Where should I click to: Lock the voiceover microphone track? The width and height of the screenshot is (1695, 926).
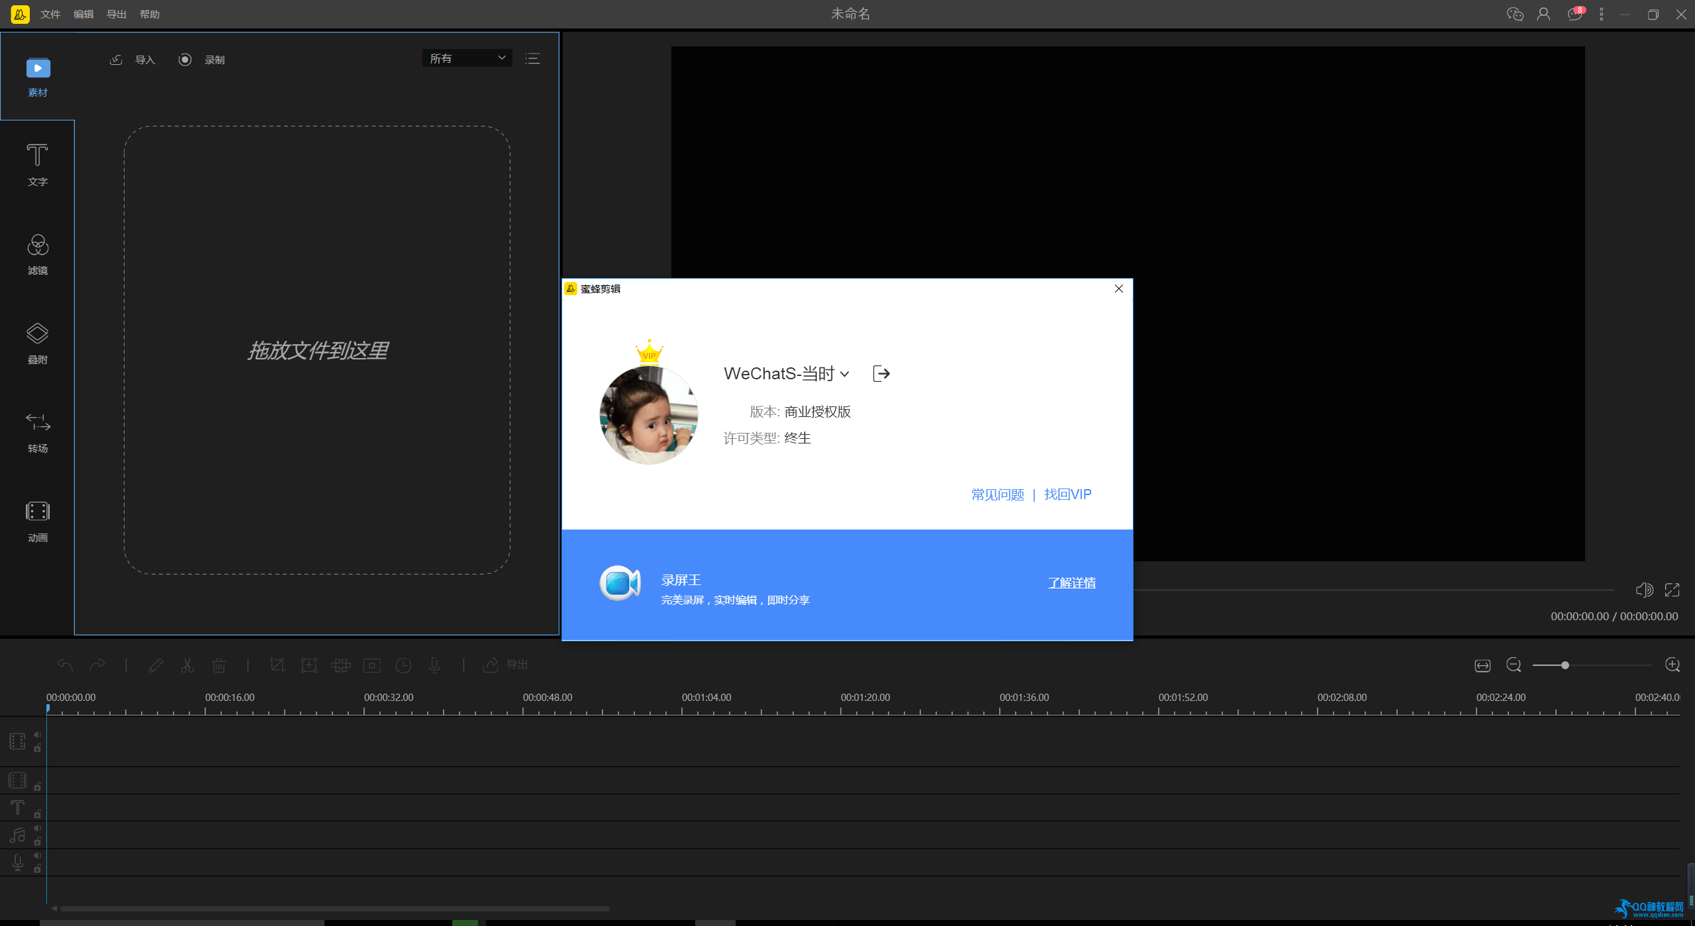coord(38,868)
